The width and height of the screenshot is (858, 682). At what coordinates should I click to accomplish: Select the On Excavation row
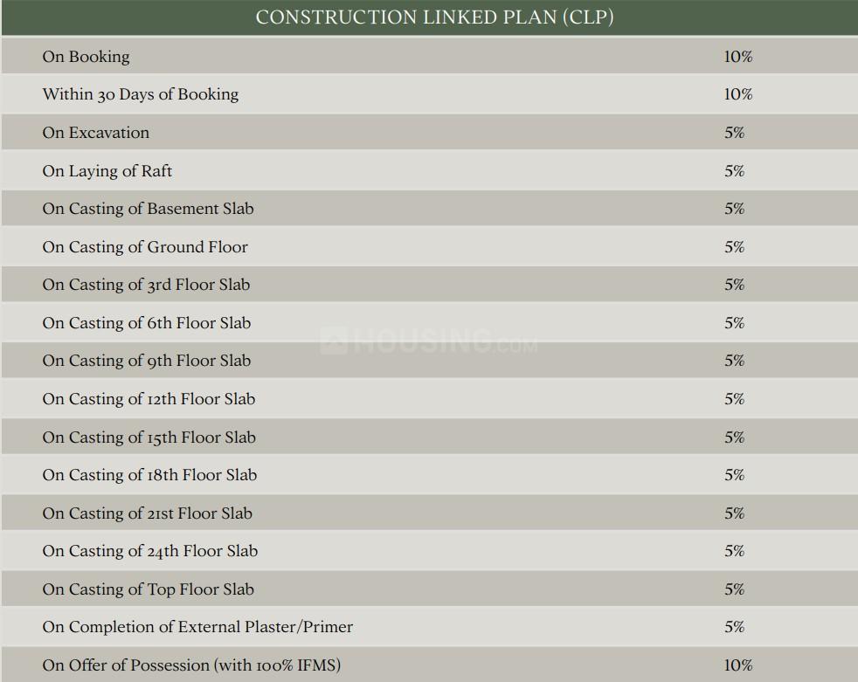(x=95, y=133)
